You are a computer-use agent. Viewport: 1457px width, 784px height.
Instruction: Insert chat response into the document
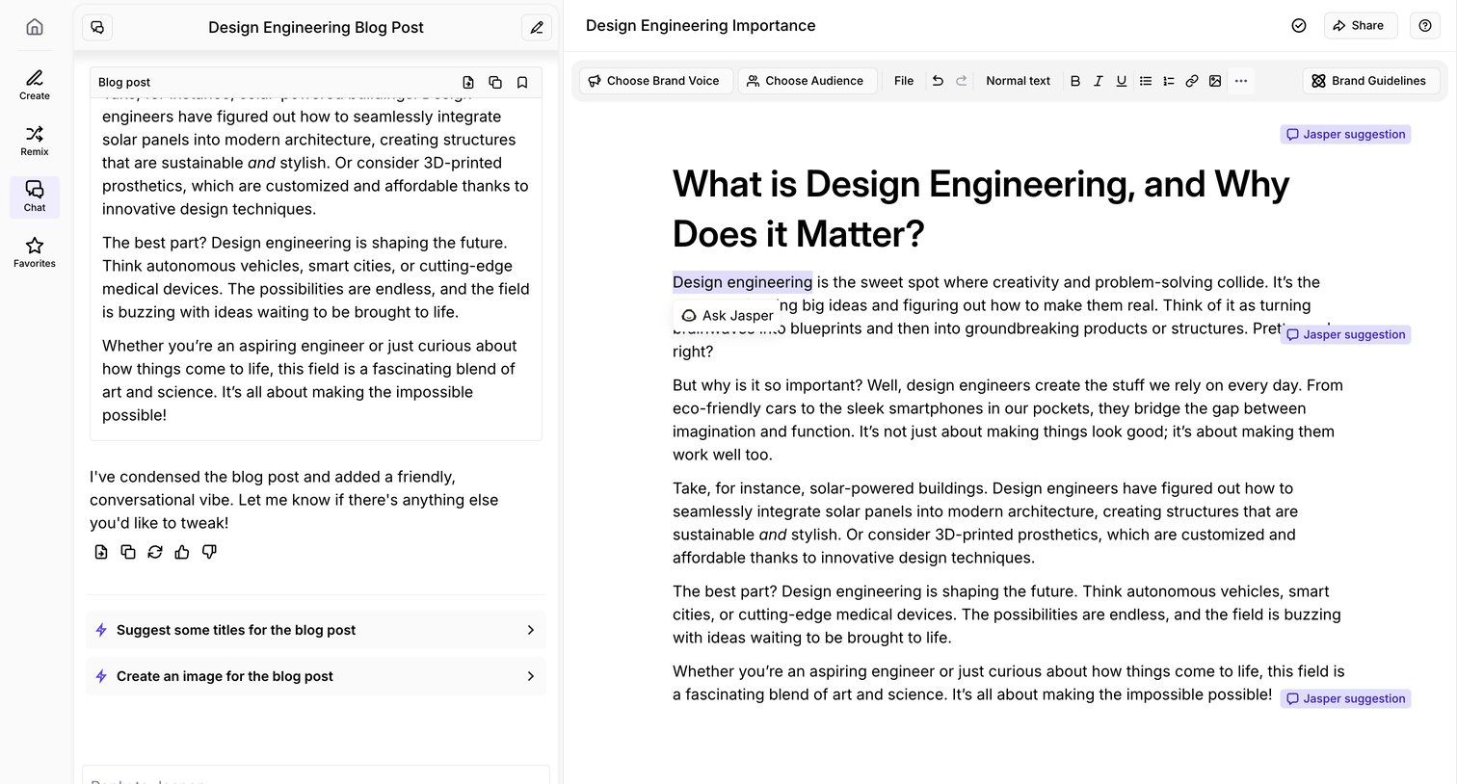101,552
